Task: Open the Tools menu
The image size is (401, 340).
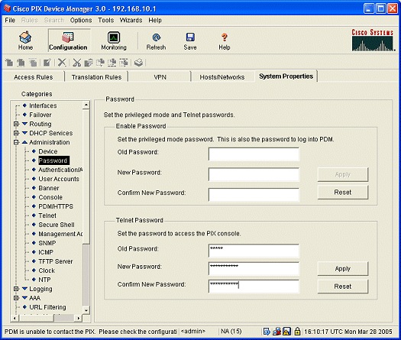Action: click(106, 20)
